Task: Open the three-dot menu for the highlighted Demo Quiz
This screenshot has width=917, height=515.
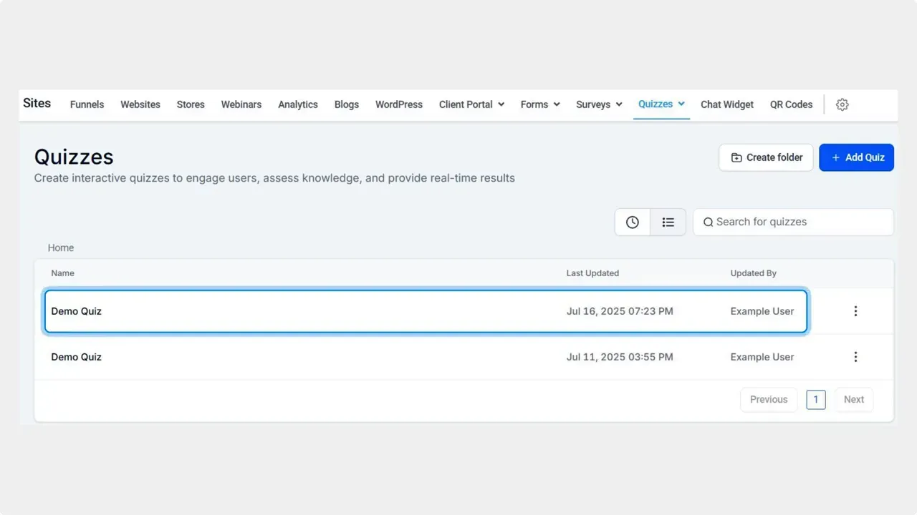Action: tap(855, 311)
